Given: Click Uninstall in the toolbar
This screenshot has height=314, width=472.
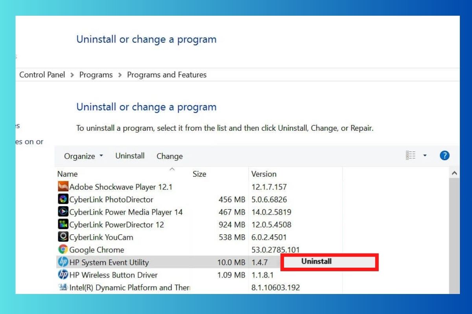Looking at the screenshot, I should pyautogui.click(x=130, y=156).
